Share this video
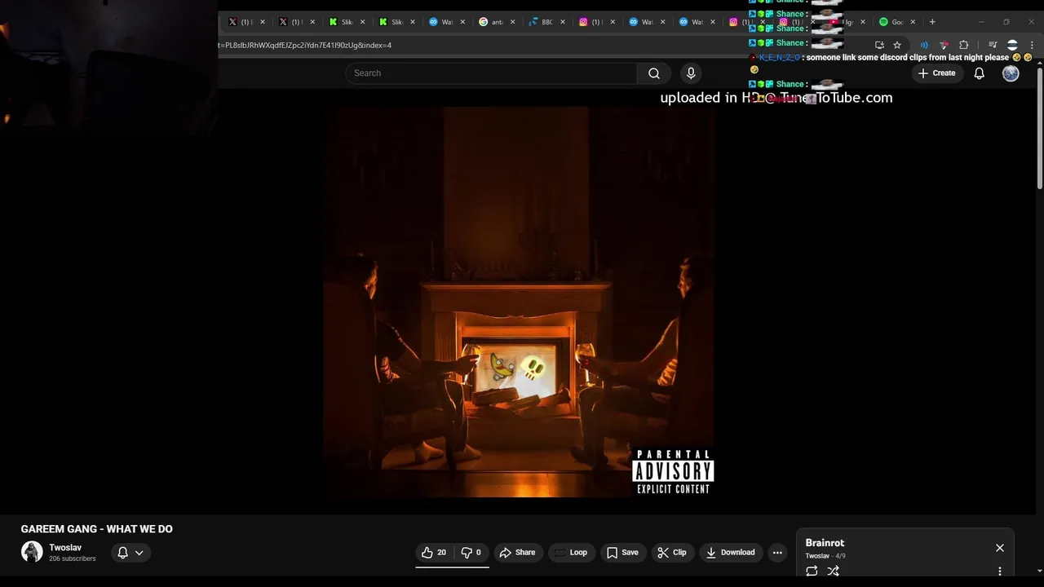The width and height of the screenshot is (1044, 587). click(517, 553)
